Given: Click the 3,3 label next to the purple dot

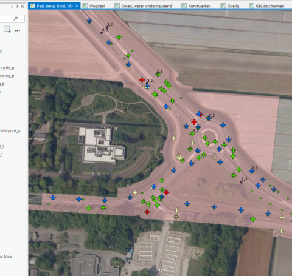Looking at the screenshot, I should (x=245, y=179).
